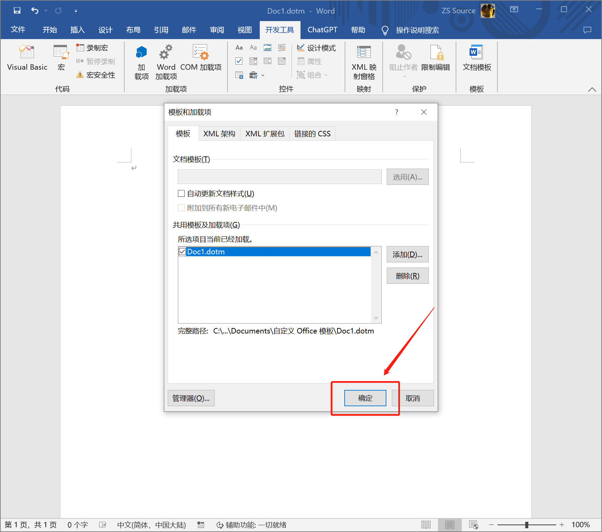
Task: Insert checkbox content control from ribbon
Action: click(239, 61)
